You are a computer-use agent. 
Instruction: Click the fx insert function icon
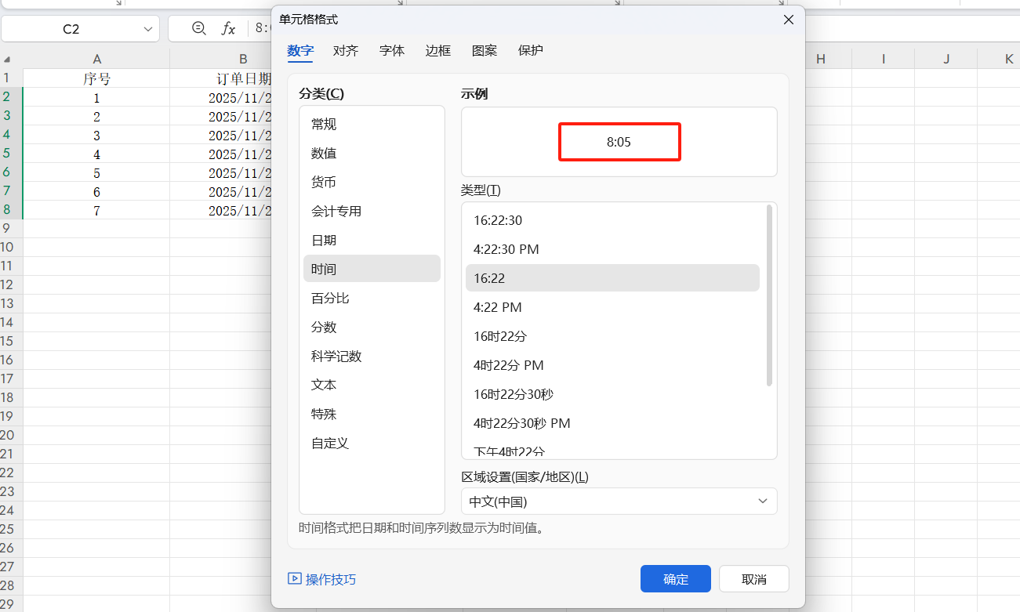point(228,29)
